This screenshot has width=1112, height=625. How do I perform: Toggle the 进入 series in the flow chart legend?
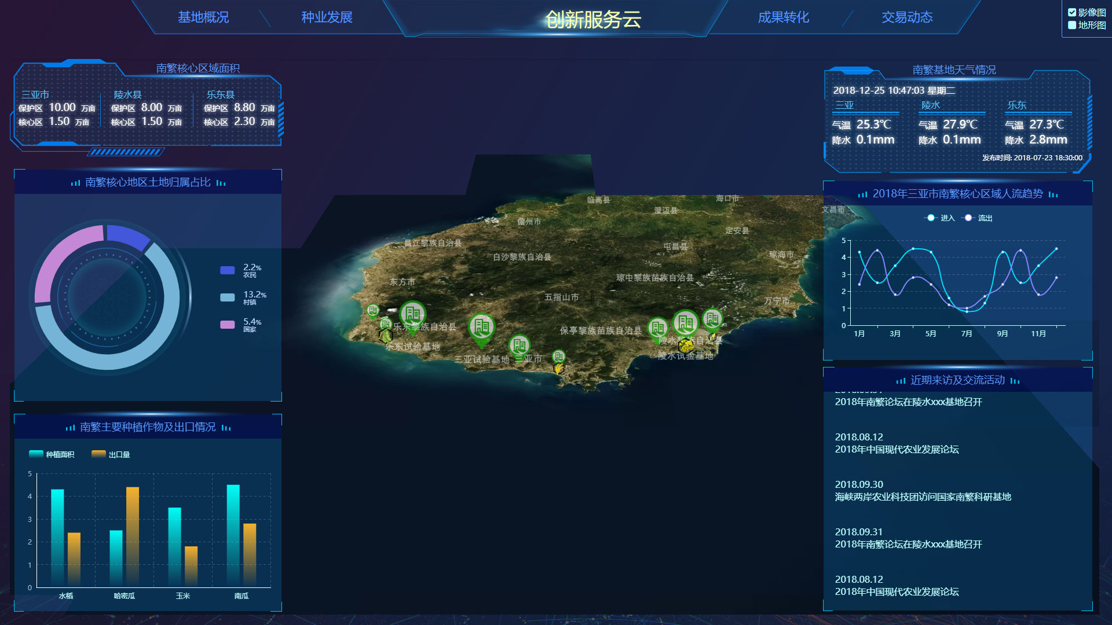click(939, 218)
